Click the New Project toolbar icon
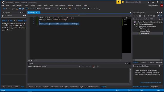 pos(13,8)
